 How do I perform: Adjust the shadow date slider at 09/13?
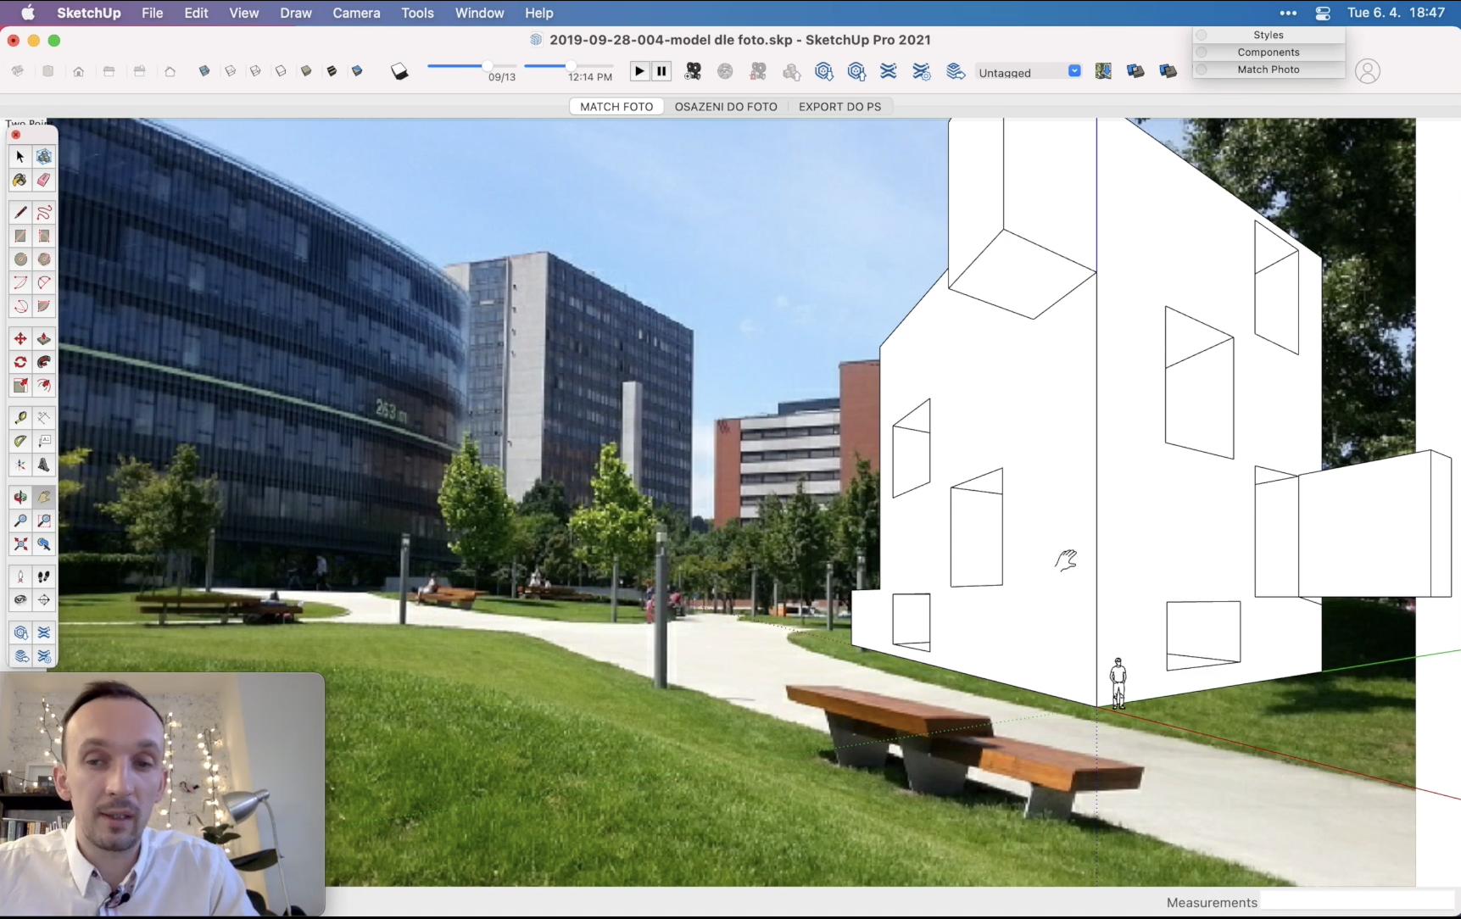(488, 66)
